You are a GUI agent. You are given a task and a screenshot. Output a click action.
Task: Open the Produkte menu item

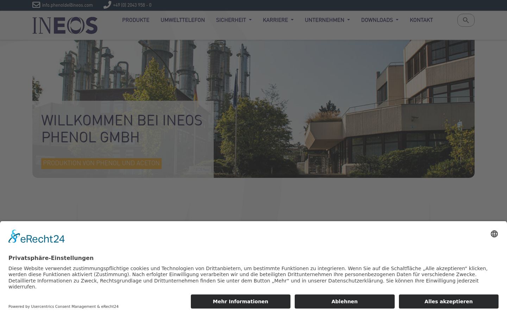pos(136,20)
